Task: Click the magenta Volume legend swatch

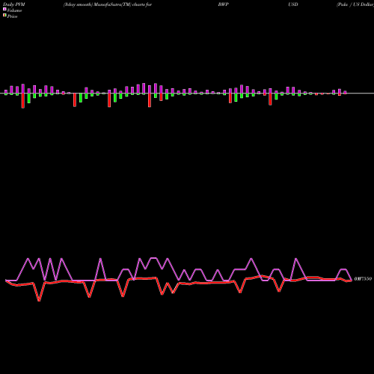Action: [x=4, y=10]
